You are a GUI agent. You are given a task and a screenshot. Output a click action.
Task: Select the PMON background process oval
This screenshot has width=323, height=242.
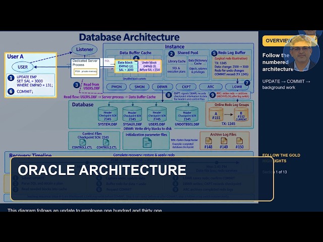coord(117,87)
